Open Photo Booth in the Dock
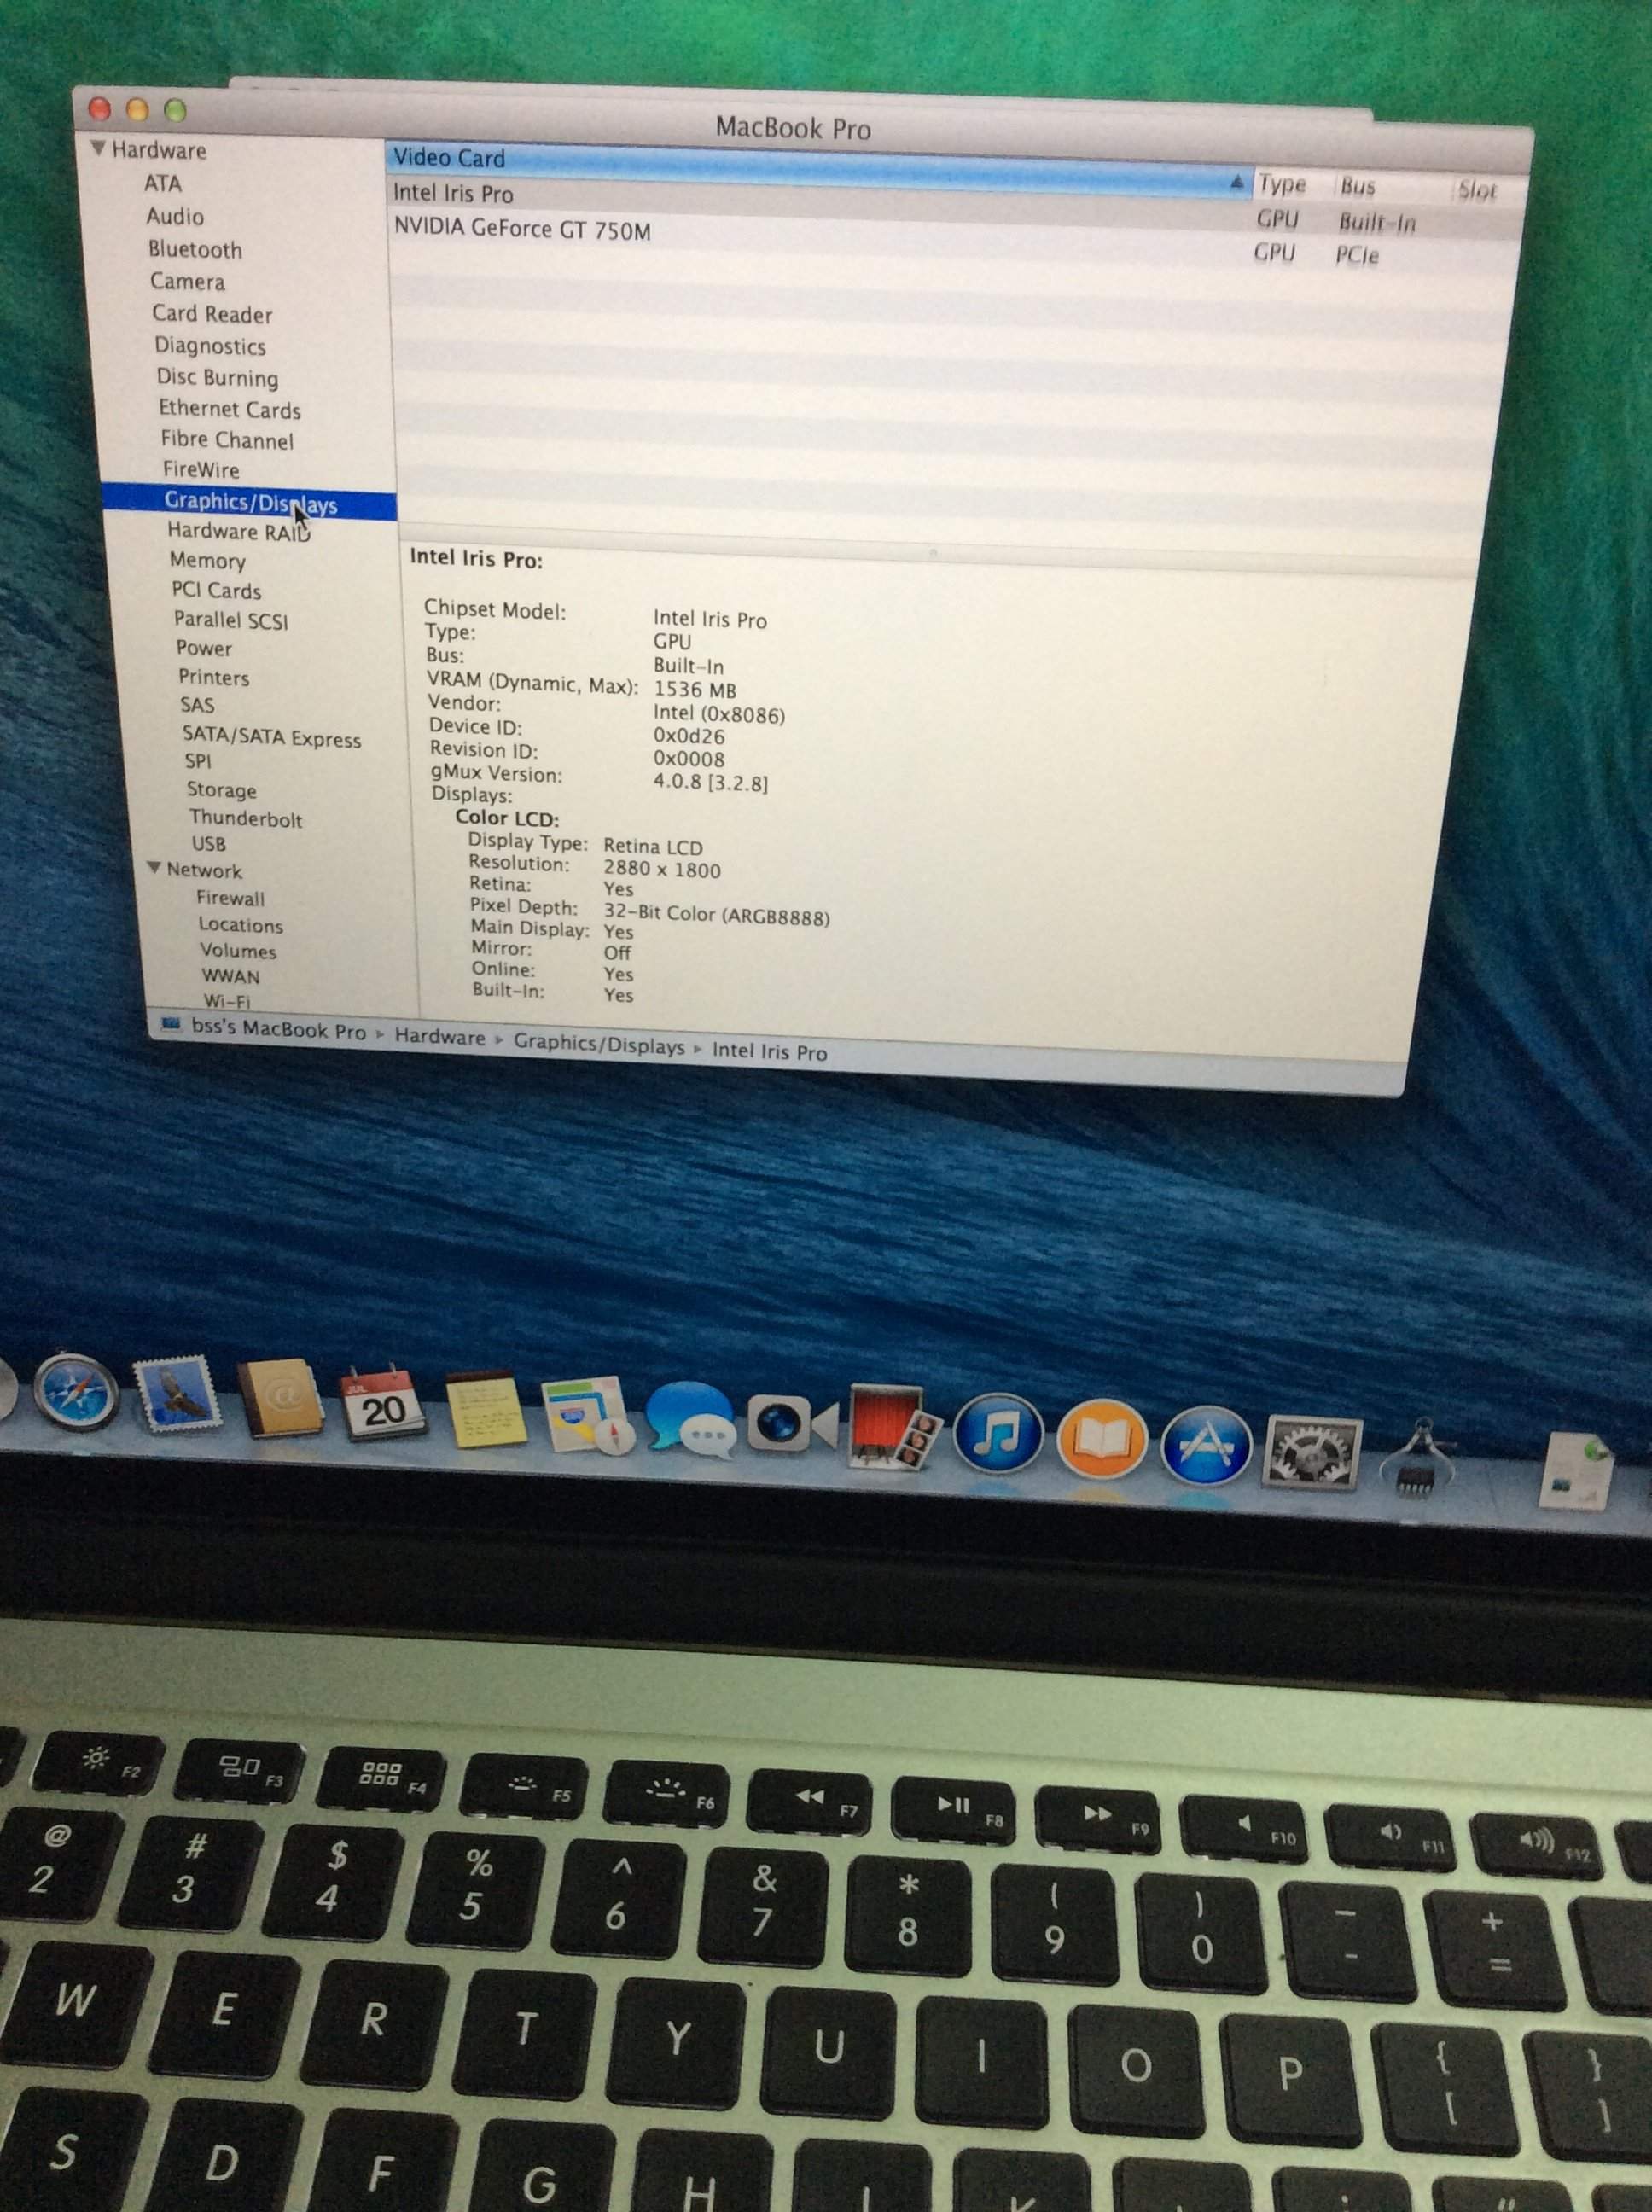The width and height of the screenshot is (1652, 2212). 895,1427
